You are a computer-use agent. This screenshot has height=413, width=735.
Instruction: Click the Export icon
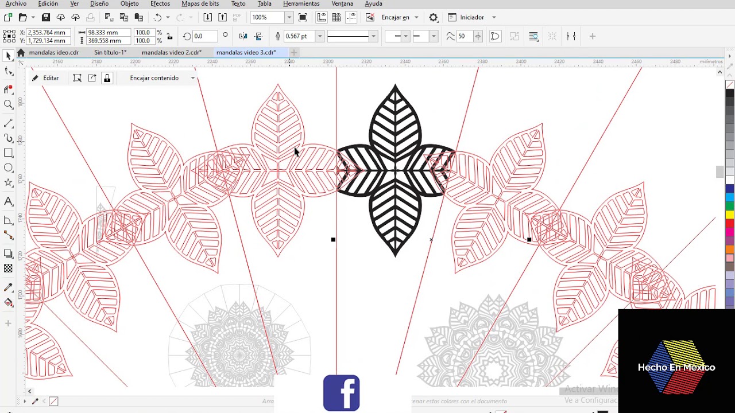click(x=222, y=17)
